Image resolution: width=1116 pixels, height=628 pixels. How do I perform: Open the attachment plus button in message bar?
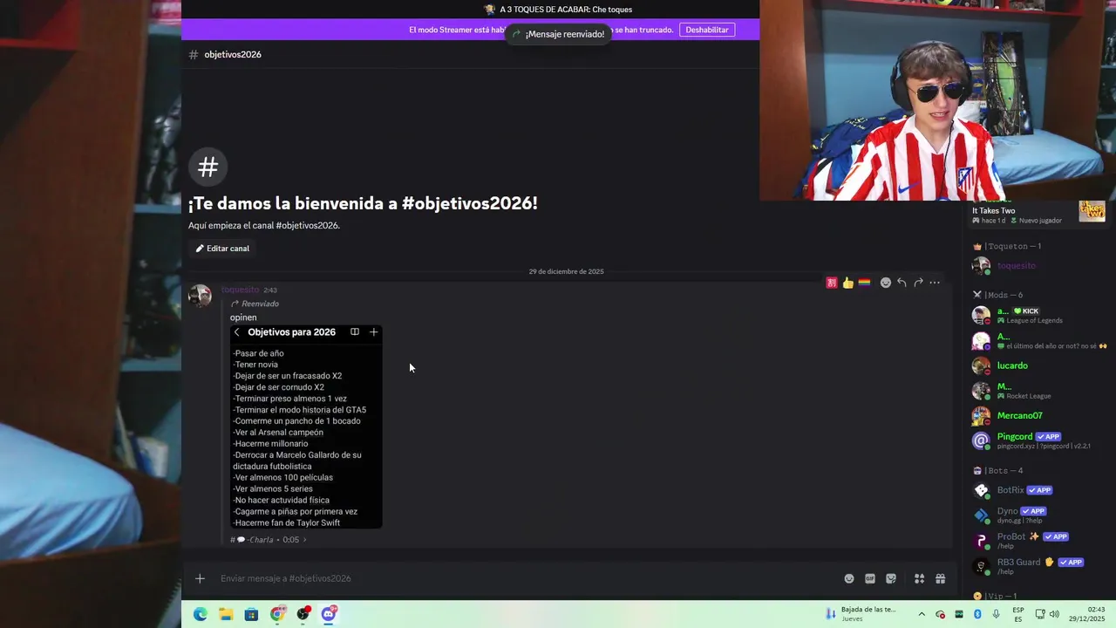pos(200,578)
